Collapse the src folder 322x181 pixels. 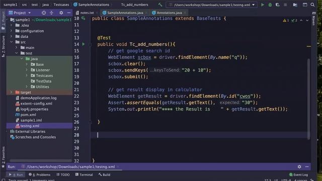click(x=11, y=42)
